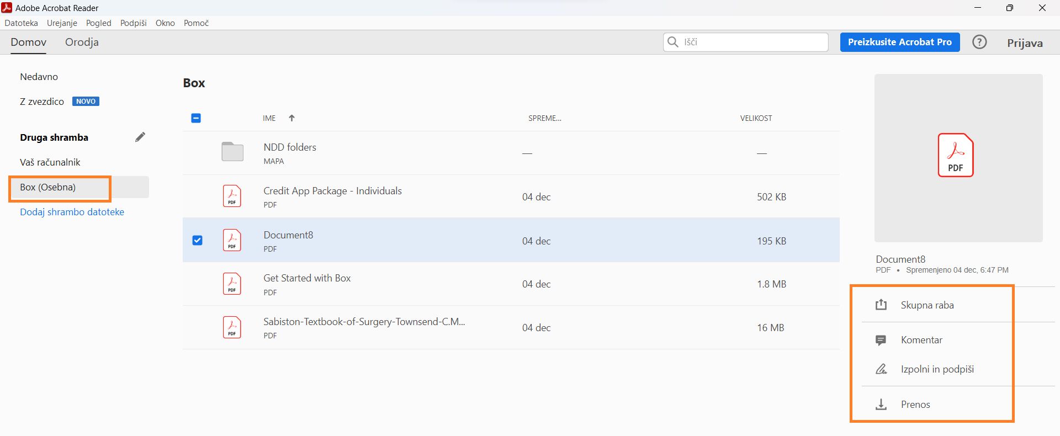Click the 195 KB size value
Image resolution: width=1060 pixels, height=436 pixels.
(772, 241)
